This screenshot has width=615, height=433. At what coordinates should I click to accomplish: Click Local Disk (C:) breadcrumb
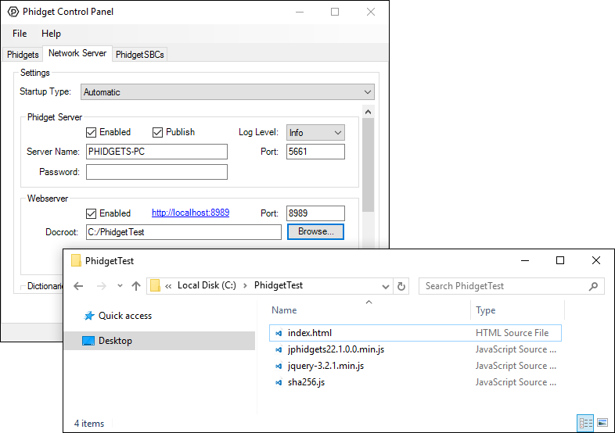pos(207,285)
